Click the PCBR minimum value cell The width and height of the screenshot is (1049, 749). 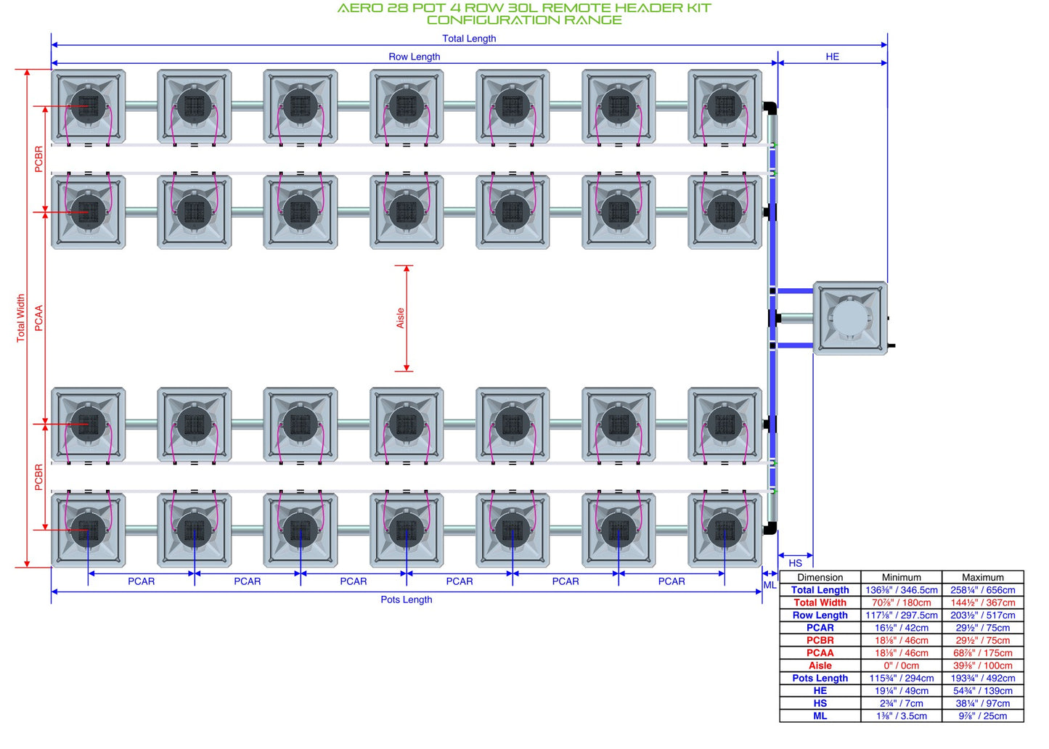tap(902, 640)
